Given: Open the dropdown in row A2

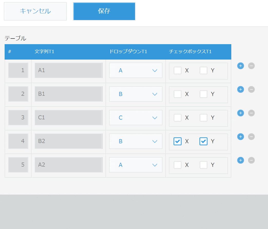Looking at the screenshot, I should 136,165.
